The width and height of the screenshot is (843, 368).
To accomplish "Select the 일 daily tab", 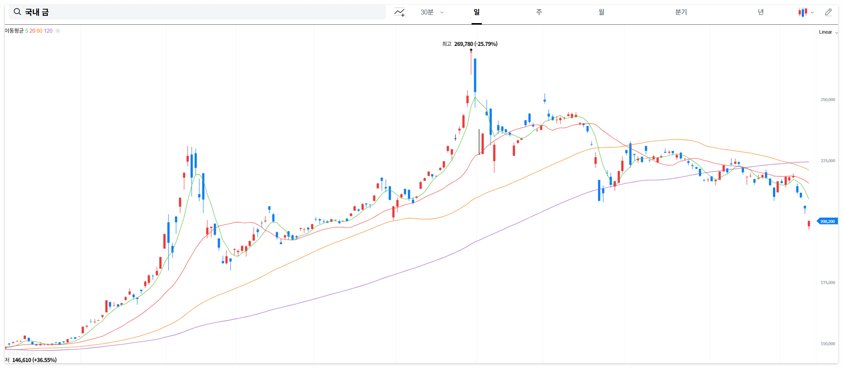I will click(477, 12).
